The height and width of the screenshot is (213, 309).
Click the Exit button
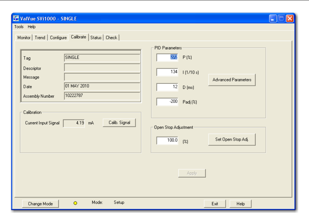coord(215,204)
